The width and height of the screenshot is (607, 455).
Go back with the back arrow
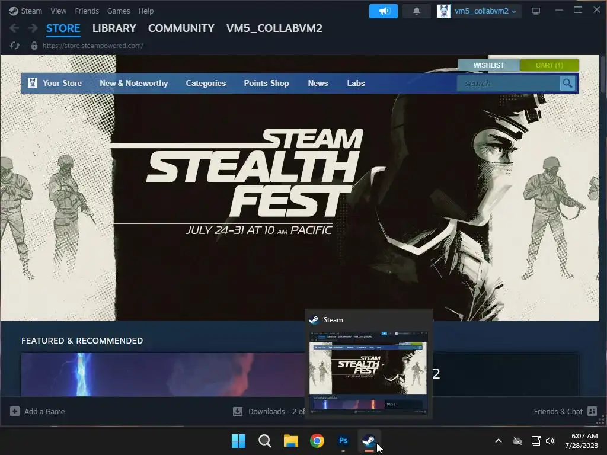pos(14,28)
